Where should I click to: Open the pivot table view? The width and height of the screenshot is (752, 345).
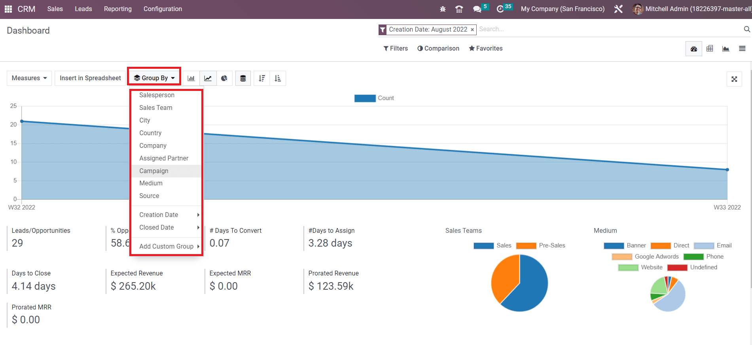tap(710, 49)
